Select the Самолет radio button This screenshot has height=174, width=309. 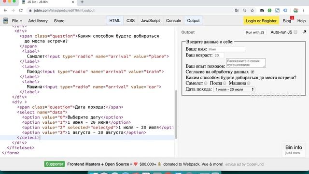(x=206, y=83)
